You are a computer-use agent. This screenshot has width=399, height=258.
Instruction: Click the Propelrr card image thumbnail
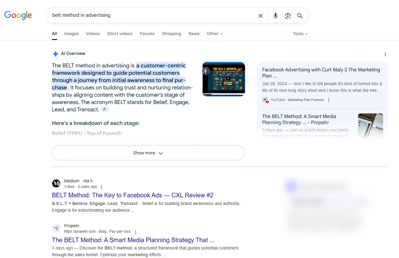(x=370, y=125)
